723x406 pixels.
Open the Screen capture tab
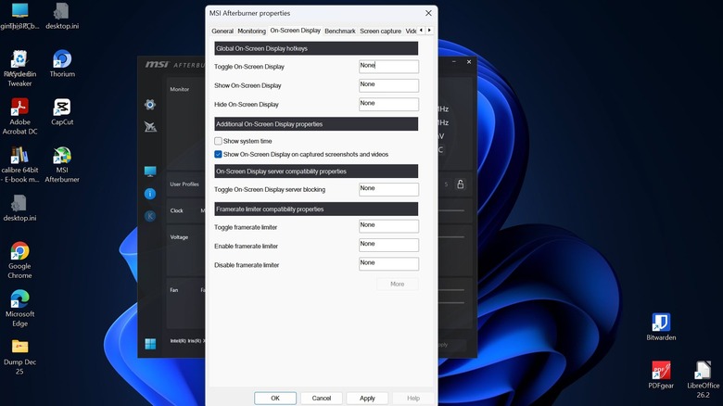point(380,31)
